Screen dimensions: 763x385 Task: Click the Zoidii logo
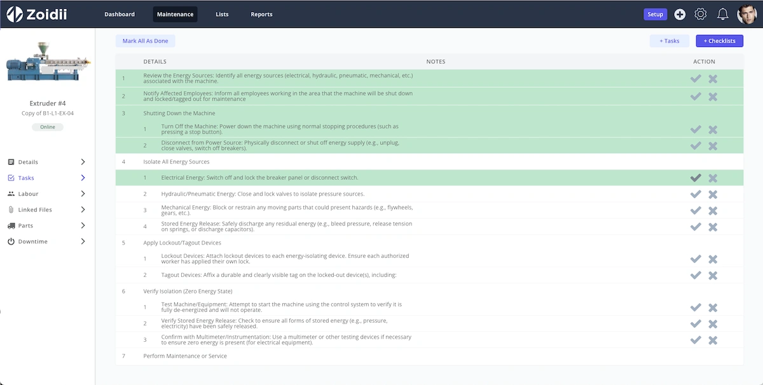pos(36,14)
